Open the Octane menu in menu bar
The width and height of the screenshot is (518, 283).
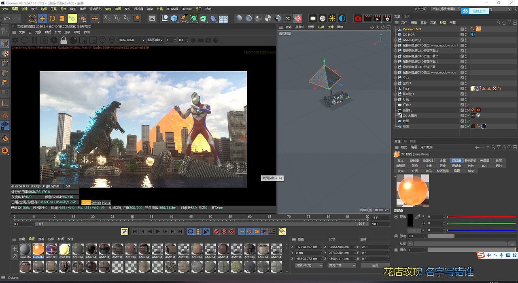point(187,9)
